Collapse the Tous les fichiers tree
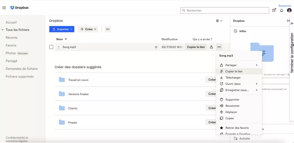The height and width of the screenshot is (143, 294). click(3, 30)
